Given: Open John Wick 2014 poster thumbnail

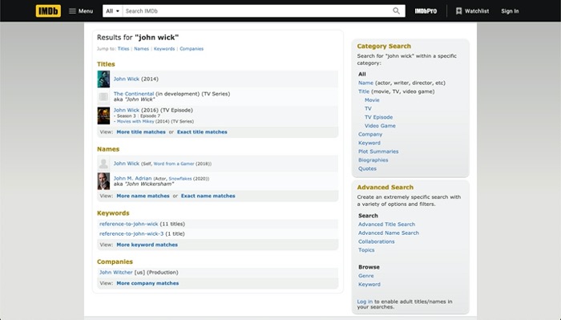Looking at the screenshot, I should pos(103,79).
